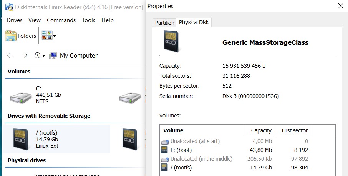Click the bytes per sector value 512
The width and height of the screenshot is (348, 176).
pos(227,86)
